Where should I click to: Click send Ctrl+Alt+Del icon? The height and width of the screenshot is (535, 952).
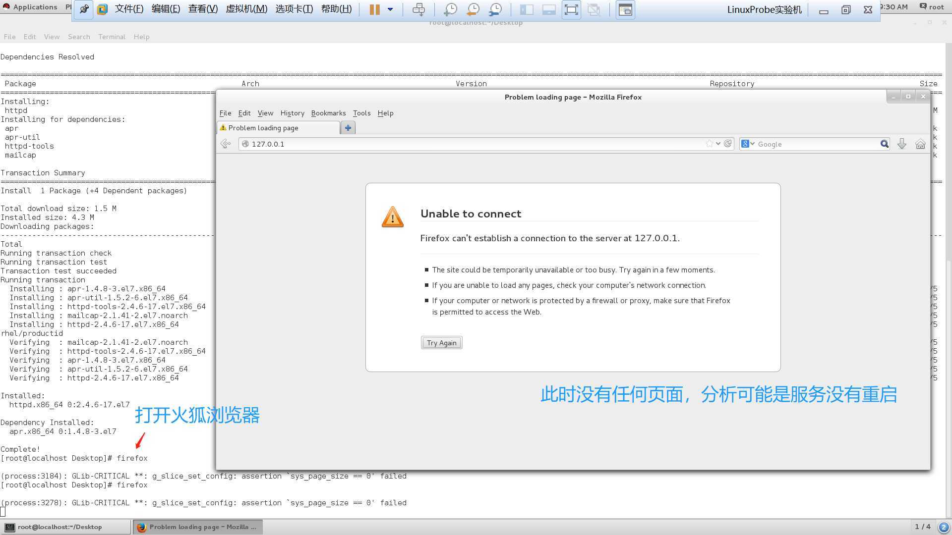tap(418, 9)
